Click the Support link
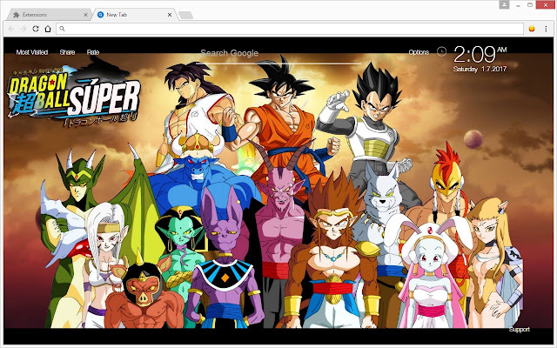Viewport: 557px width, 348px height. [x=519, y=330]
